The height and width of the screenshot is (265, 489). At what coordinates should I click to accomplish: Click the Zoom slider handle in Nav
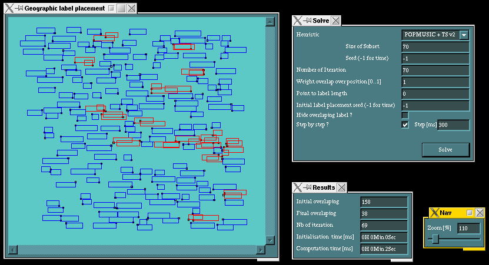coord(435,239)
